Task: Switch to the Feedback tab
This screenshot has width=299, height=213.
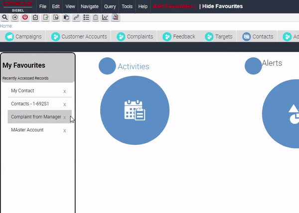Action: (x=178, y=36)
